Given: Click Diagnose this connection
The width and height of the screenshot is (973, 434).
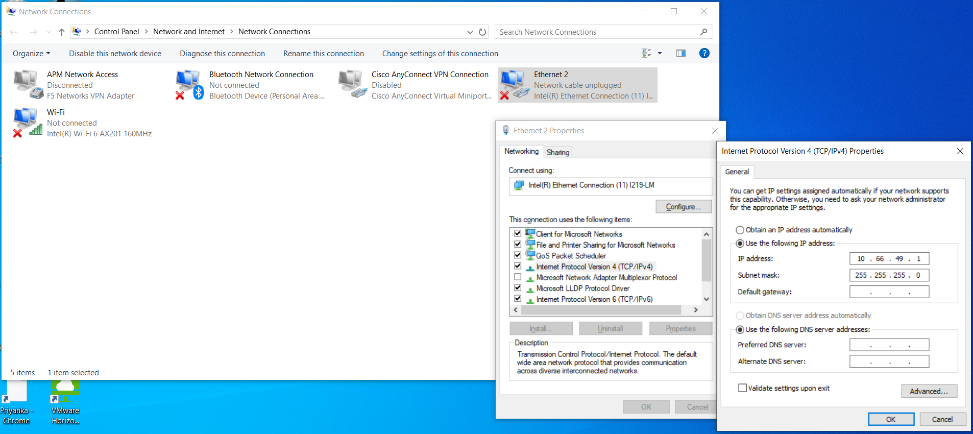Looking at the screenshot, I should (x=222, y=54).
